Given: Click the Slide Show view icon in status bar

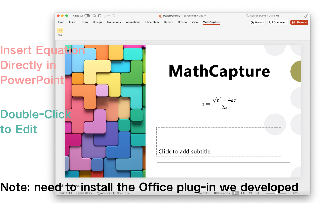Looking at the screenshot, I should pyautogui.click(x=257, y=193).
